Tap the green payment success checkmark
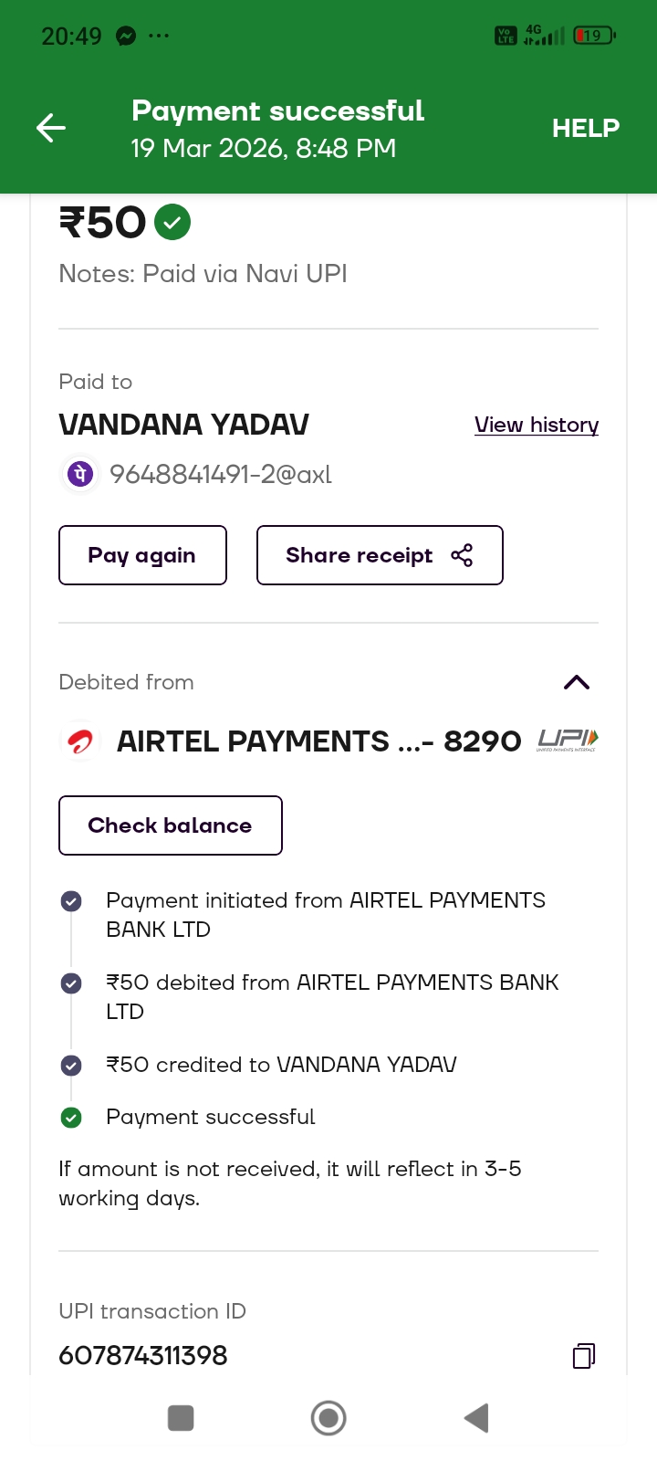The height and width of the screenshot is (1461, 657). pos(172,222)
